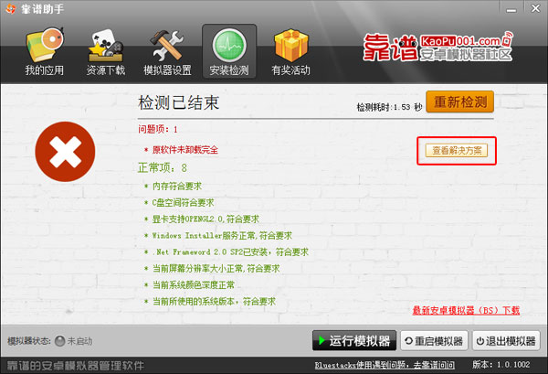Close the 靠谱助手 window
This screenshot has width=548, height=374.
pos(535,8)
